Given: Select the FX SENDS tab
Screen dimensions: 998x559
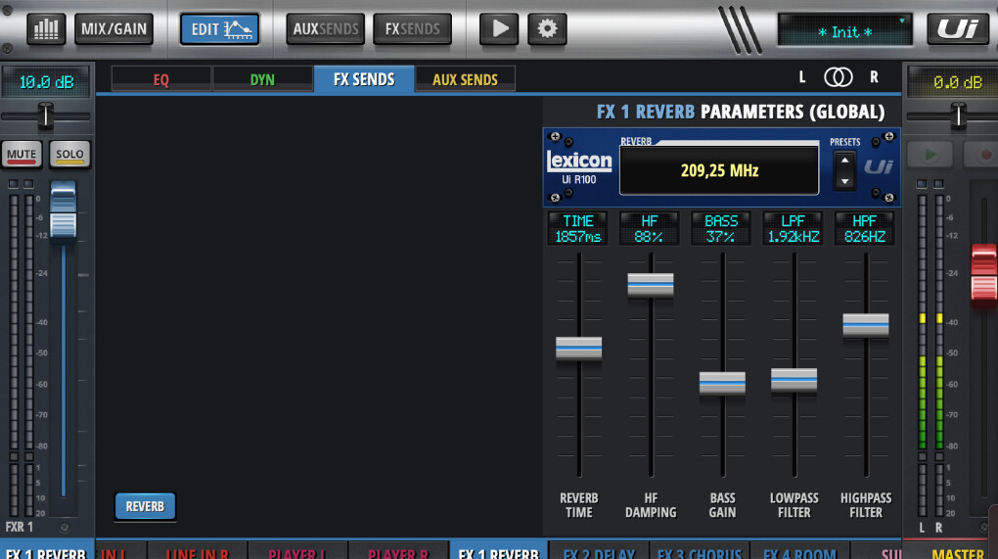Looking at the screenshot, I should pos(364,79).
